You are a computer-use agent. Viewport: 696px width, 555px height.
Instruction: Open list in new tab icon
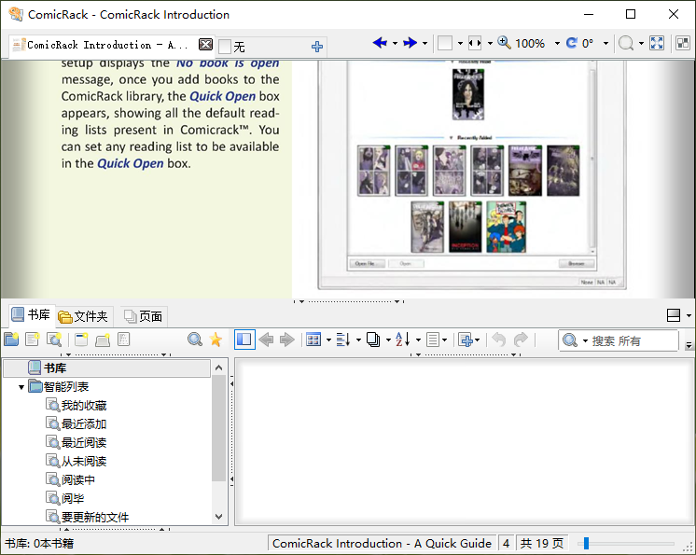103,340
